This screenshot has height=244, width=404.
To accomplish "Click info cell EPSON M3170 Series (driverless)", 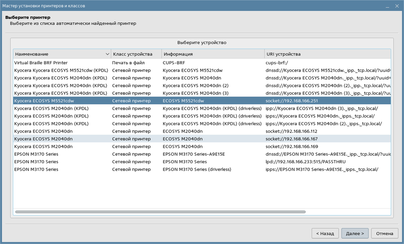I will tap(197, 169).
